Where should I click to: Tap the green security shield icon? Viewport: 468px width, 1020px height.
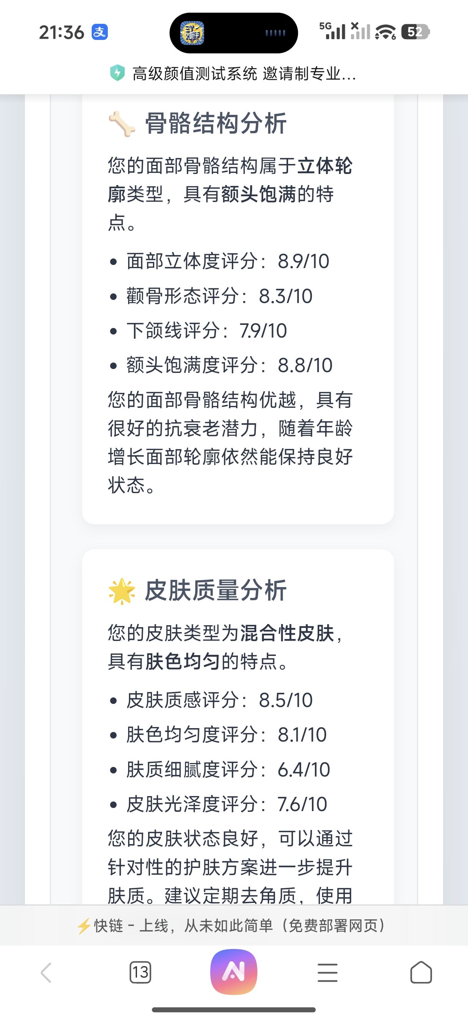[117, 73]
